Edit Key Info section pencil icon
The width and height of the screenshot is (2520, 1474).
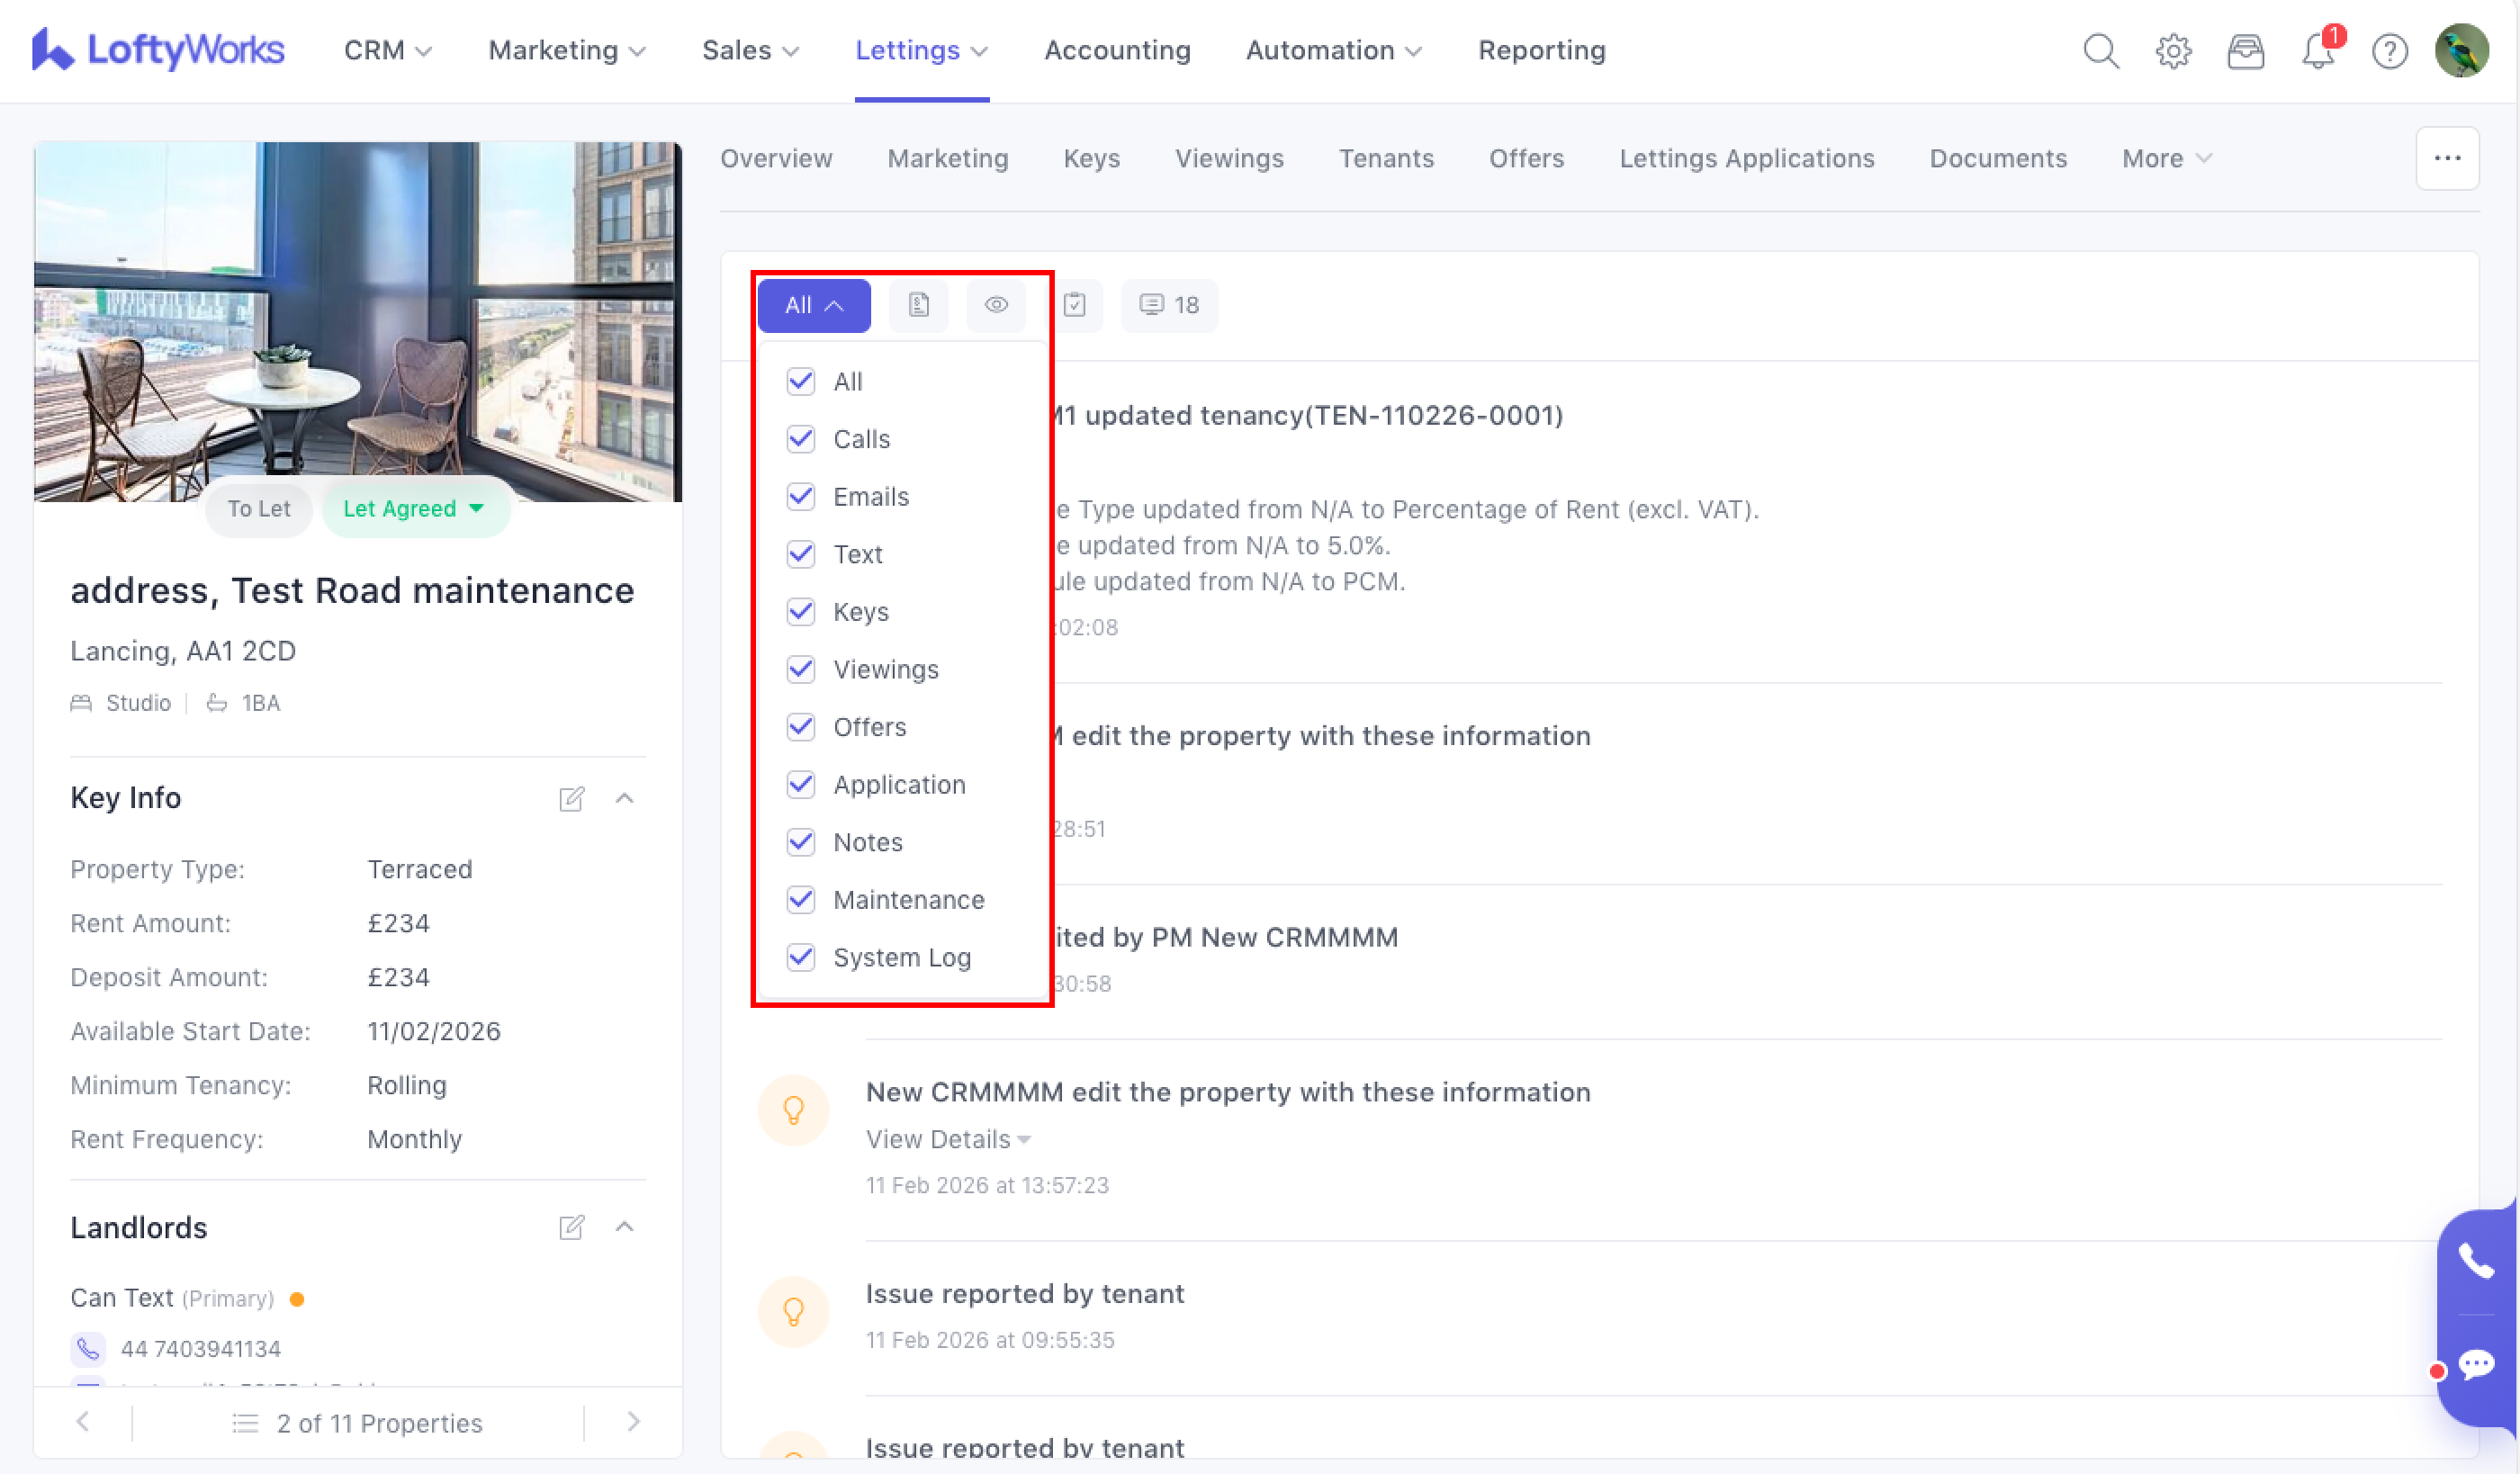[571, 798]
